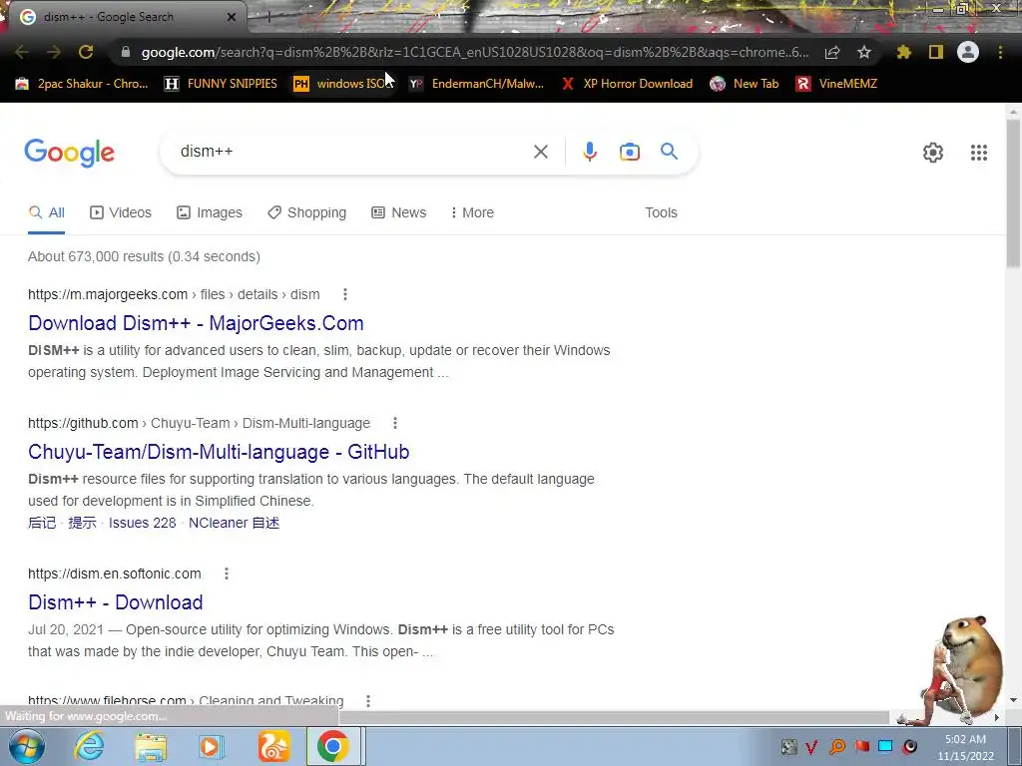1022x766 pixels.
Task: Click the address bar URL
Action: (x=474, y=52)
